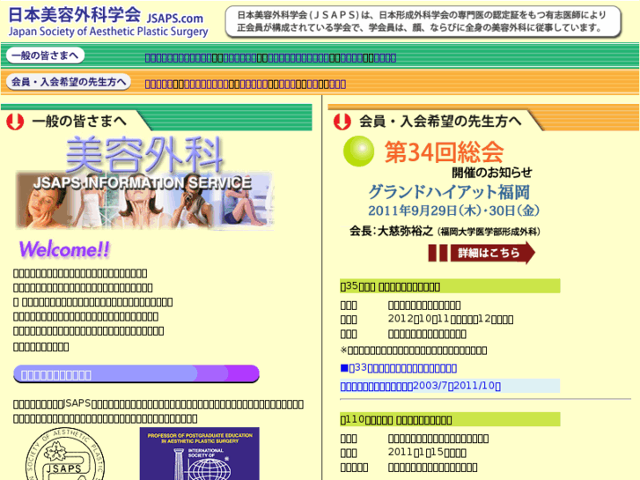Open the 一般の皆さまへ pill button in green bar

45,55
